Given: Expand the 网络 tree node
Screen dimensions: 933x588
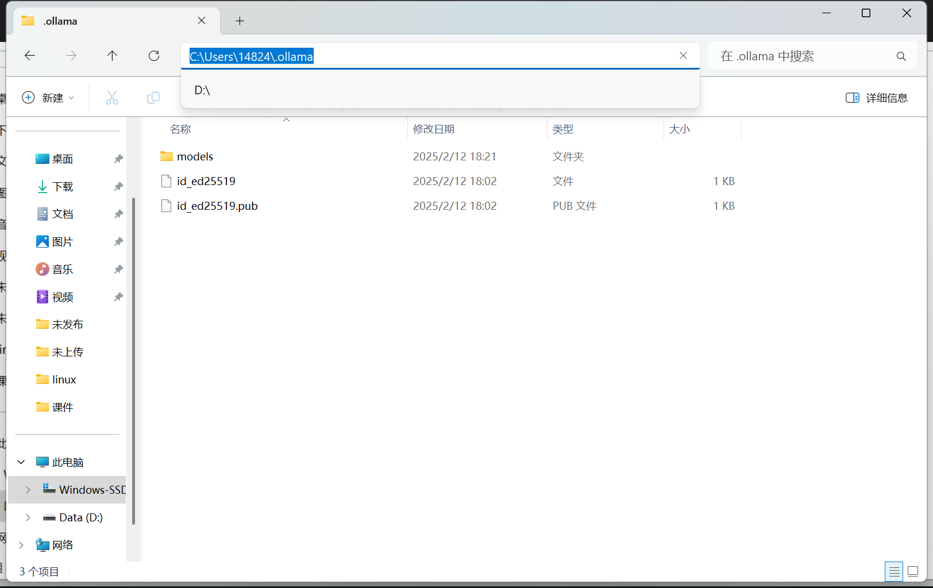Looking at the screenshot, I should point(21,545).
